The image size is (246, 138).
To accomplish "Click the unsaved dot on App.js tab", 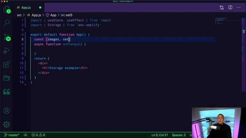I will pyautogui.click(x=40, y=7).
